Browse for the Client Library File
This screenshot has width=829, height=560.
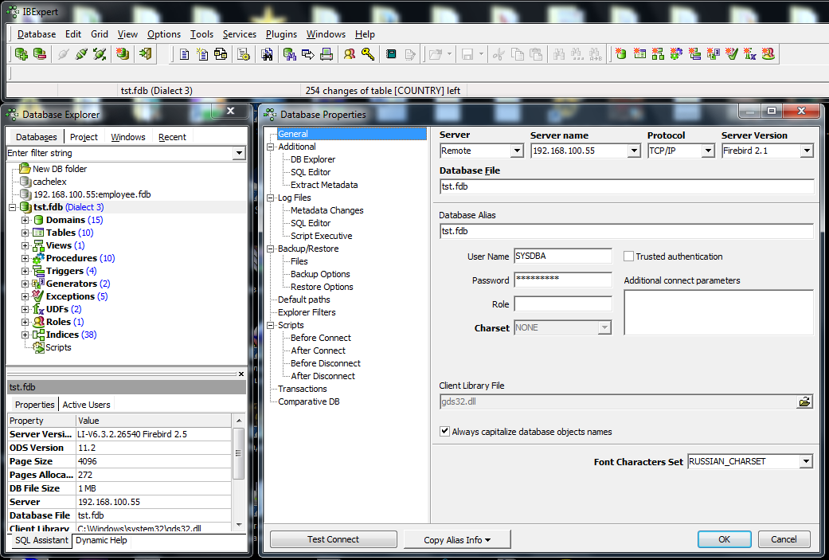click(x=804, y=402)
